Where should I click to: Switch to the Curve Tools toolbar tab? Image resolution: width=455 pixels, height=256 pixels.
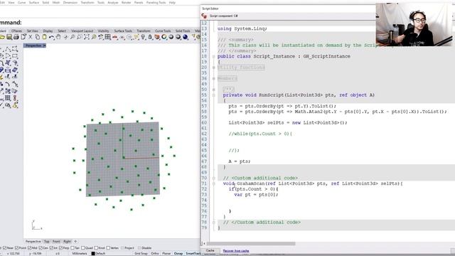163,31
